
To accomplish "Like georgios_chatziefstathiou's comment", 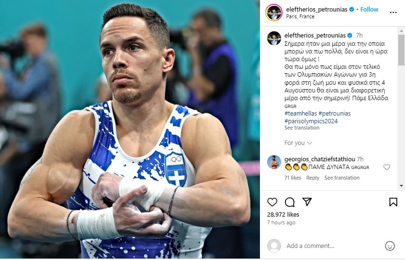I will point(387,167).
